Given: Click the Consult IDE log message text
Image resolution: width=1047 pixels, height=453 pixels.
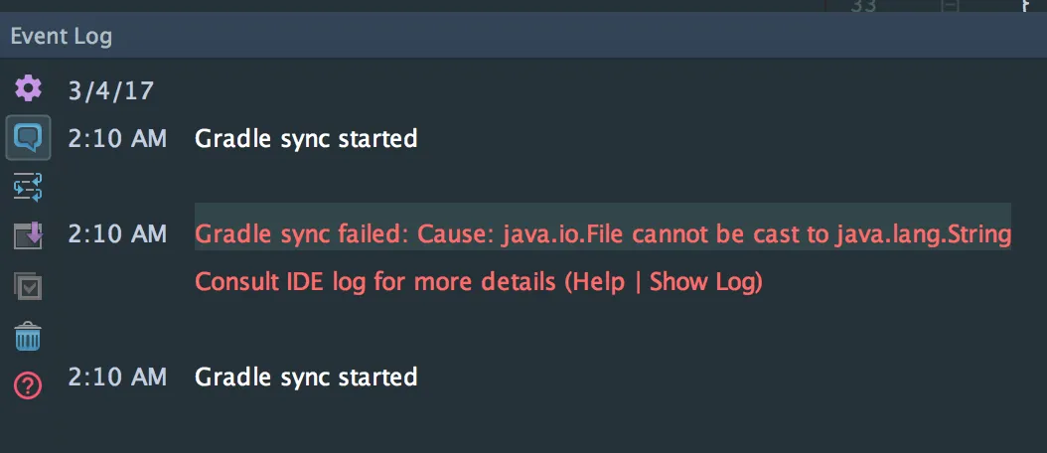Looking at the screenshot, I should pyautogui.click(x=479, y=282).
